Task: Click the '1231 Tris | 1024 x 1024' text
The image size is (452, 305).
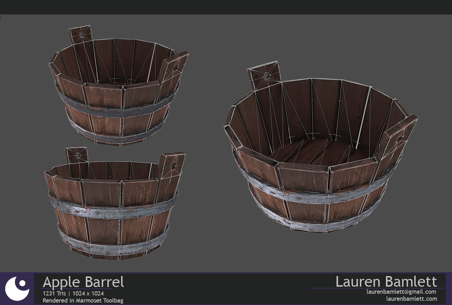Action: (73, 293)
